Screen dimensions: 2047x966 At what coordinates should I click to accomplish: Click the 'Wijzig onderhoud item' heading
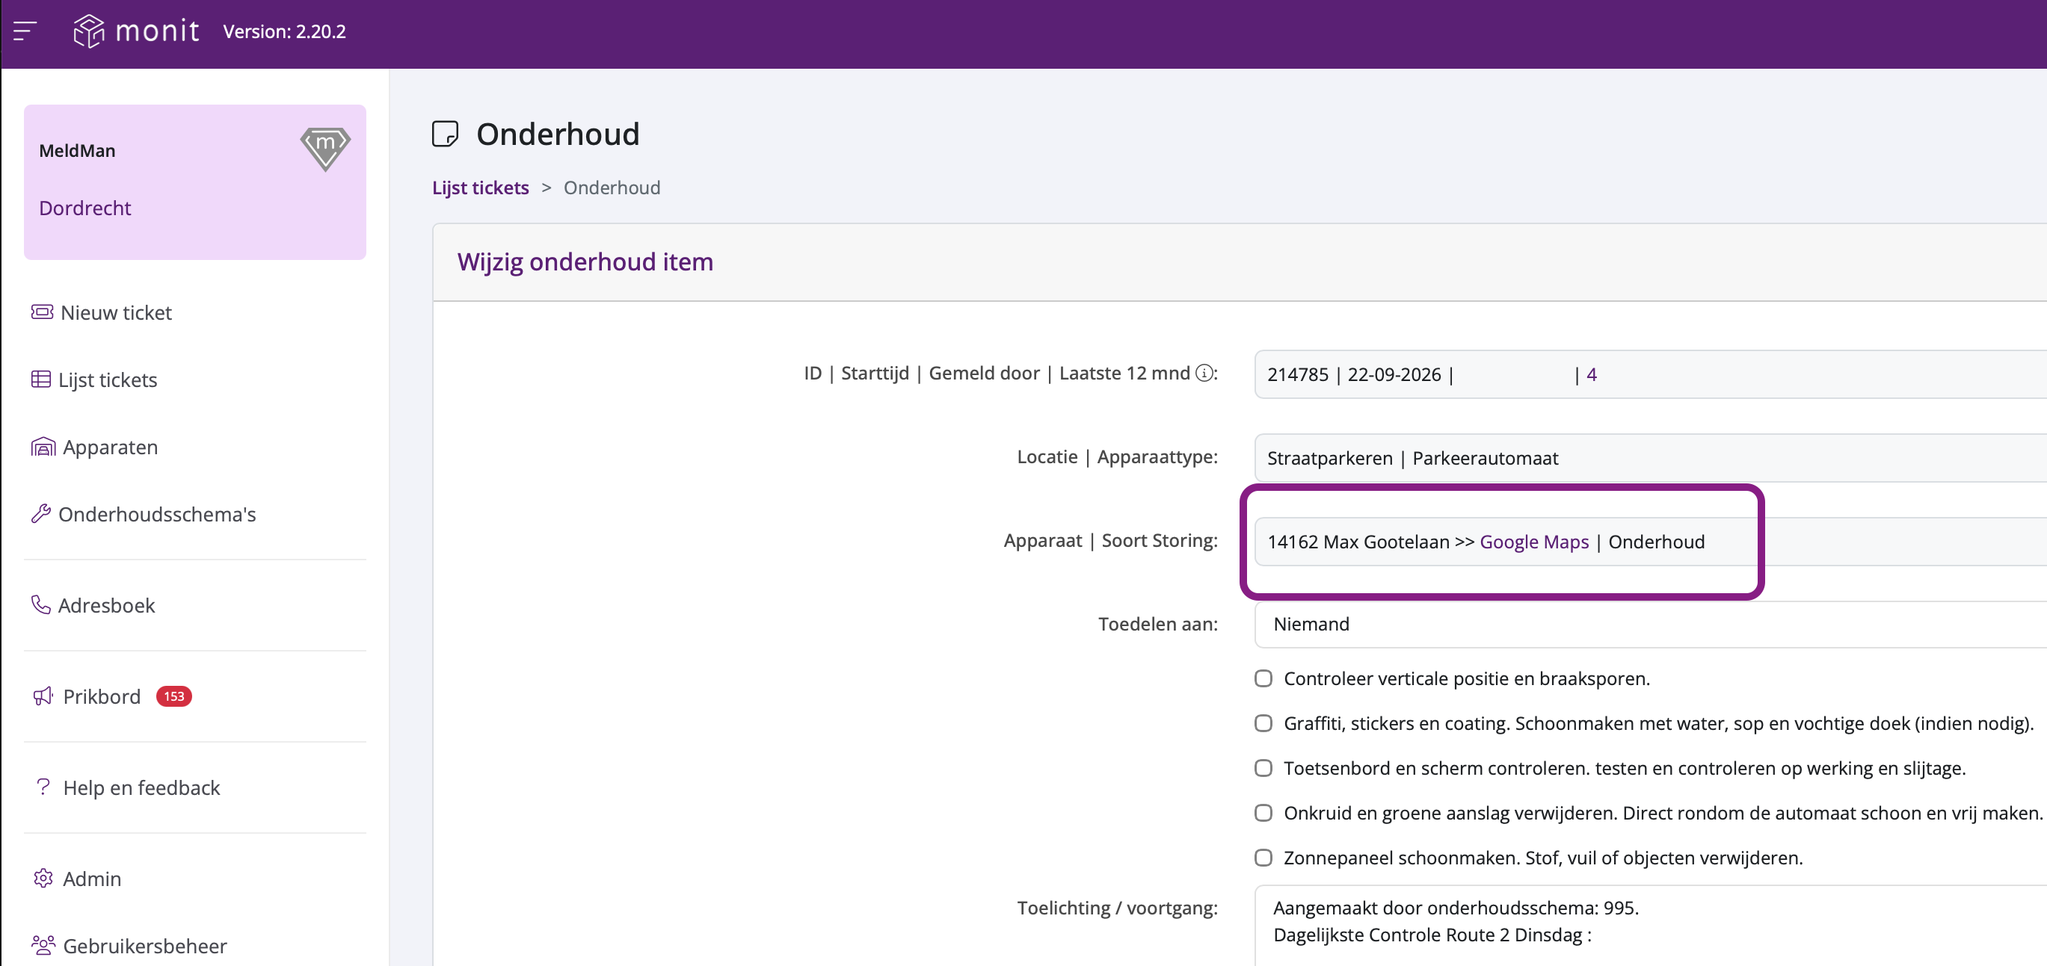point(585,261)
